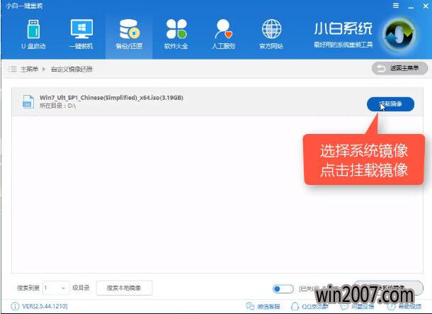Click the round green-arrows logo icon

coord(399,35)
